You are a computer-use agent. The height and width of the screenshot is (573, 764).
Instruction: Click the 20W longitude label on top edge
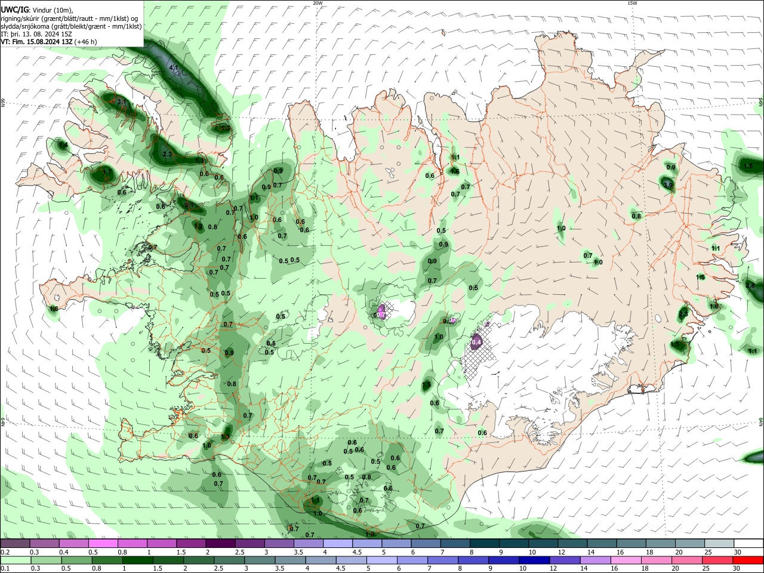318,3
